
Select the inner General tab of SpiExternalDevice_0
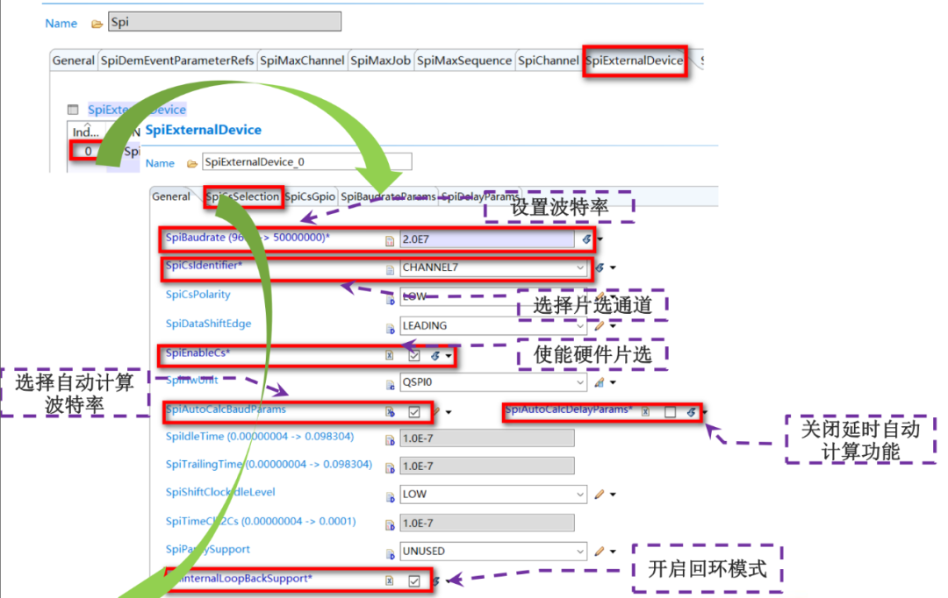coord(171,197)
